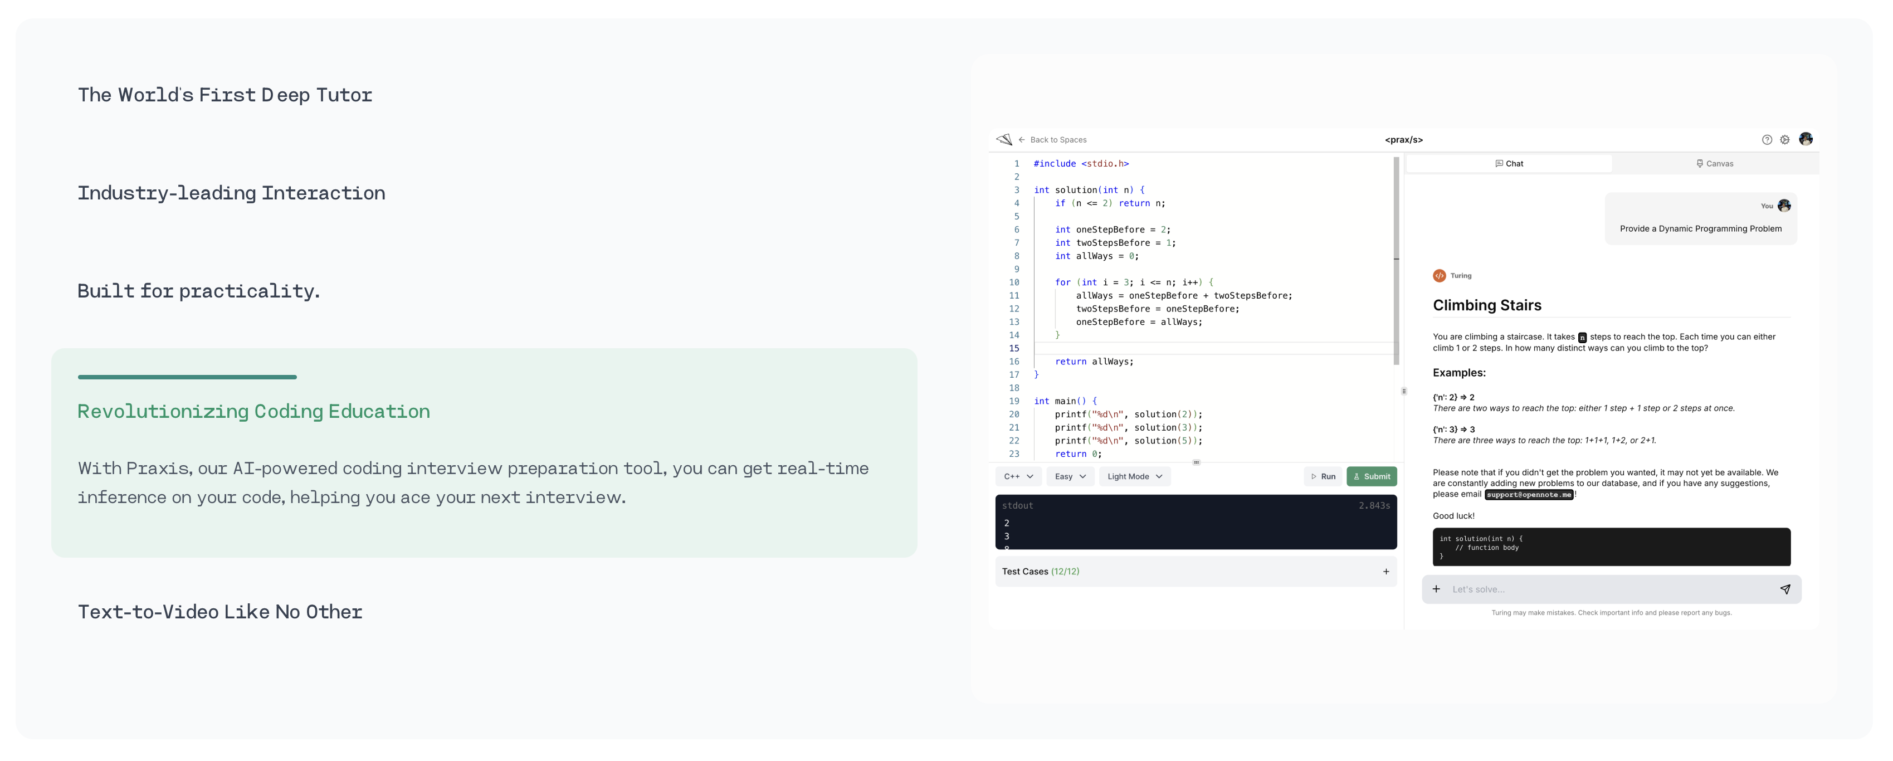
Task: Click the Turing orange avatar icon
Action: click(x=1439, y=275)
